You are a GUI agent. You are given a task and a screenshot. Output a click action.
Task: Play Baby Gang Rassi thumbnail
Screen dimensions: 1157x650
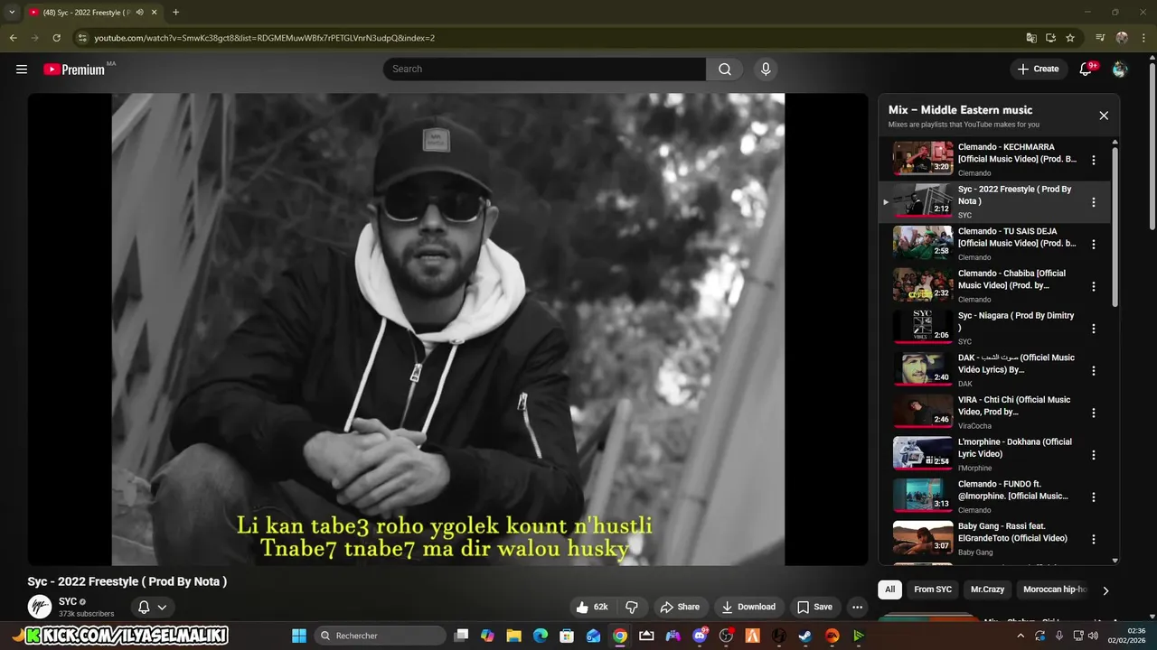(923, 537)
